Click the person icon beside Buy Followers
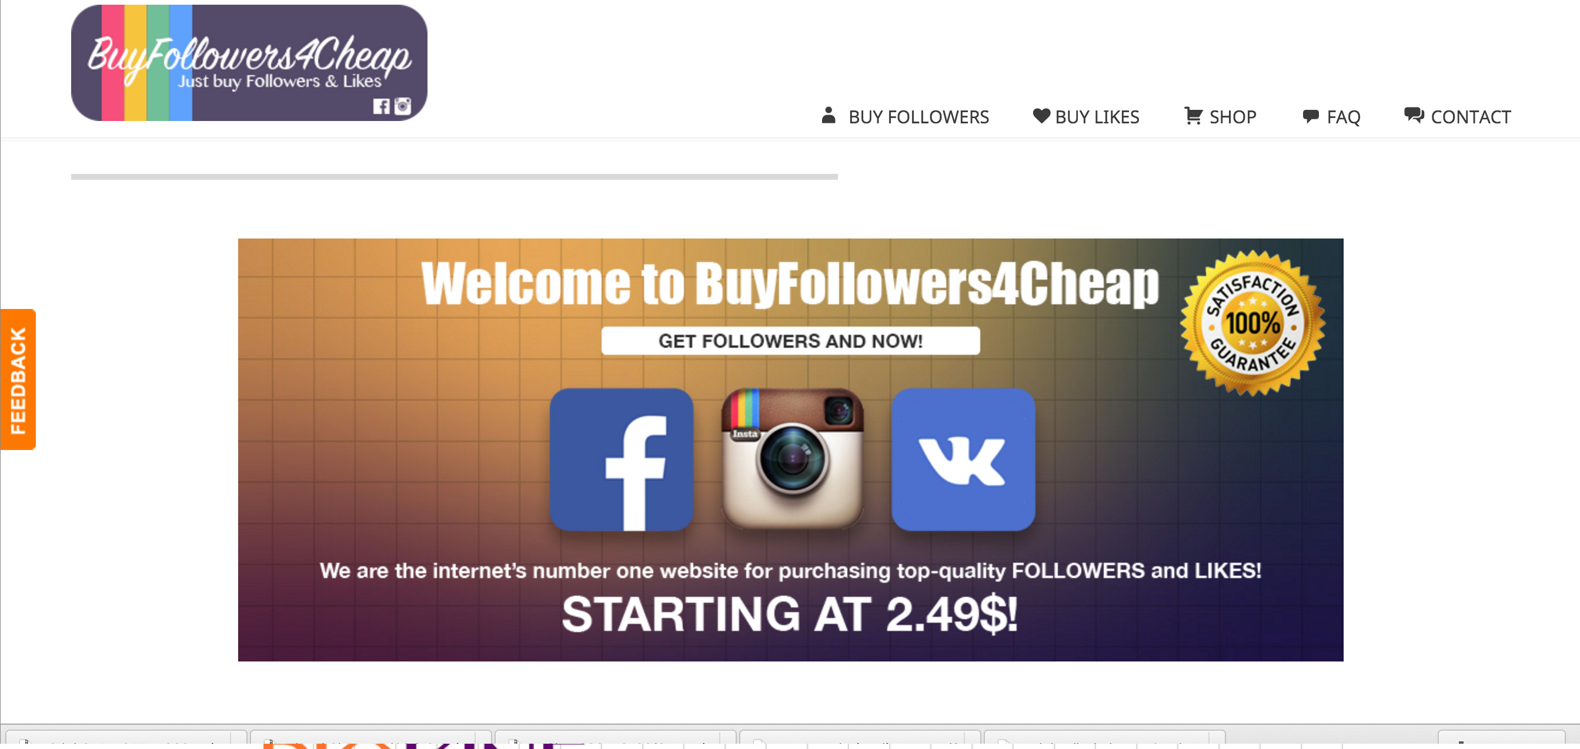 point(828,115)
